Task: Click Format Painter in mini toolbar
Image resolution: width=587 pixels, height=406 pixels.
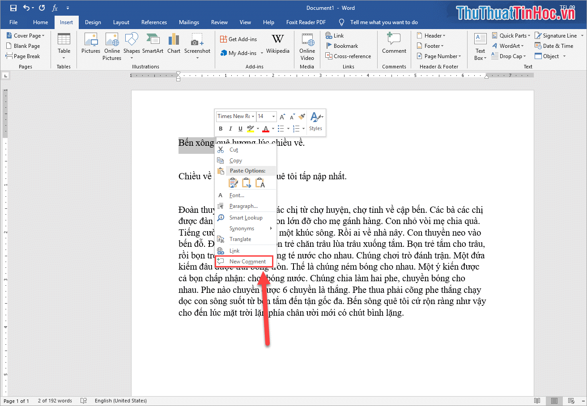Action: 302,116
